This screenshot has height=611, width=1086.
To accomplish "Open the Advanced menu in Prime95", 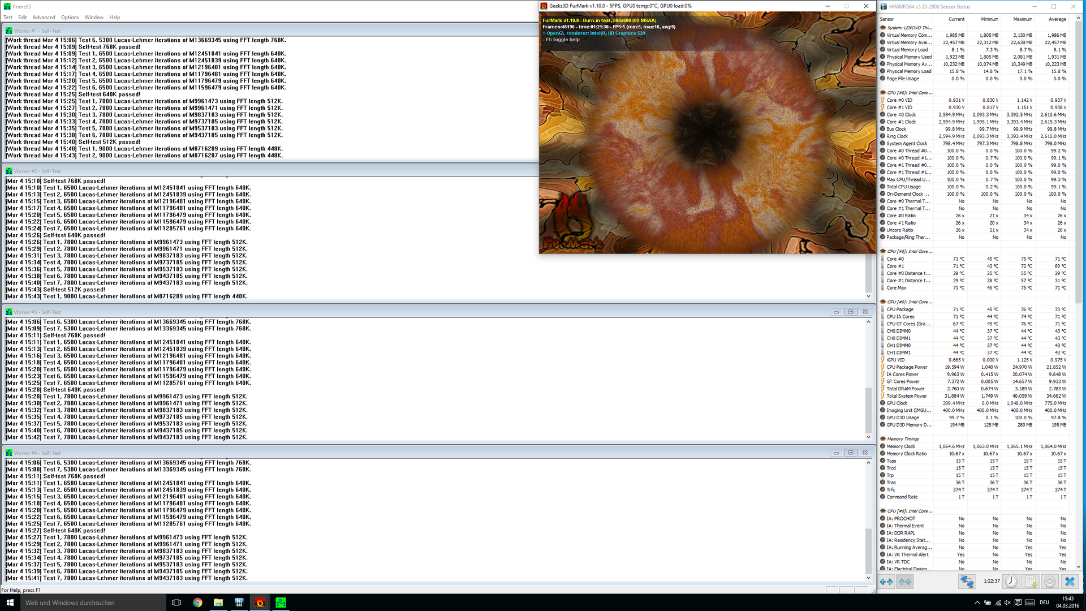I will (x=44, y=18).
